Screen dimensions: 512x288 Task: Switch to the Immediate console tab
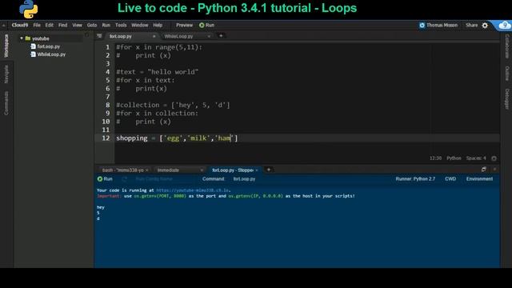pos(168,170)
